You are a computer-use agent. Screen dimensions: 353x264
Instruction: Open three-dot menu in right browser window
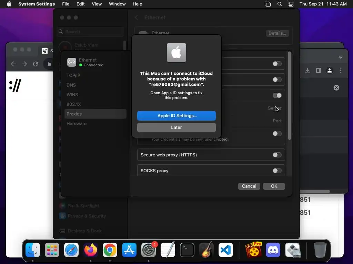[x=341, y=71]
